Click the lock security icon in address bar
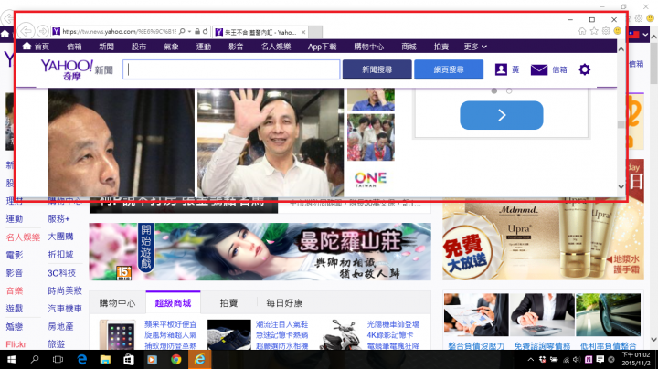 [x=197, y=31]
